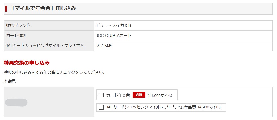Click the (11,000マイル) mileage text
Image resolution: width=277 pixels, height=120 pixels.
pyautogui.click(x=160, y=95)
